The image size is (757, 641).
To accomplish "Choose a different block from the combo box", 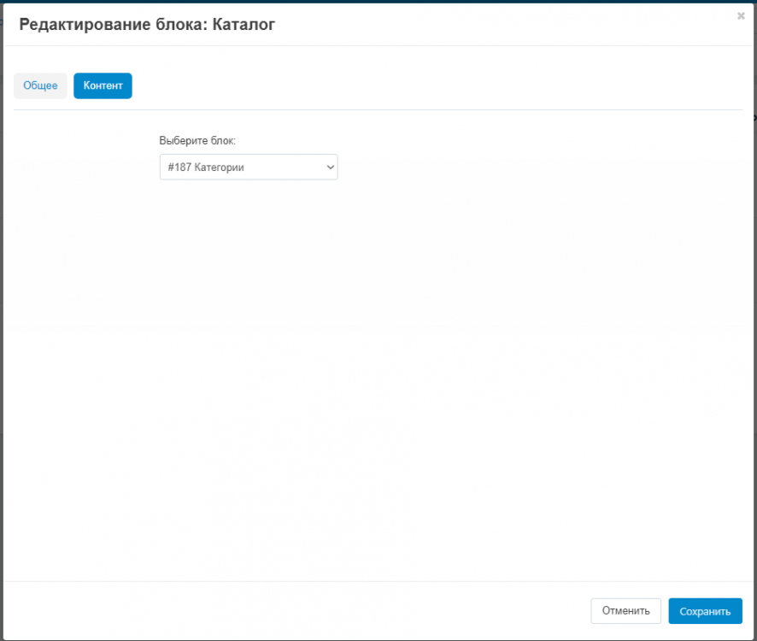I will [x=248, y=167].
